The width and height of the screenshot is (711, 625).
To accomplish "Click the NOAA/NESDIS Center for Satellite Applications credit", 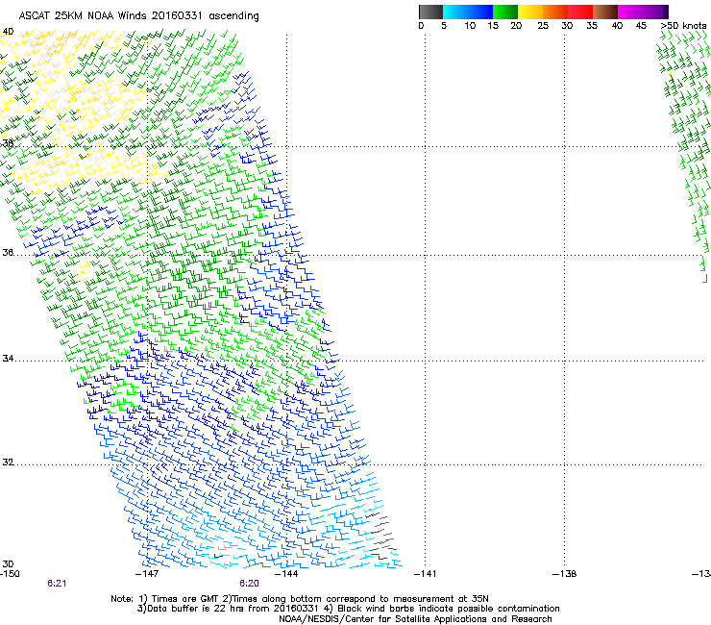I will (415, 619).
